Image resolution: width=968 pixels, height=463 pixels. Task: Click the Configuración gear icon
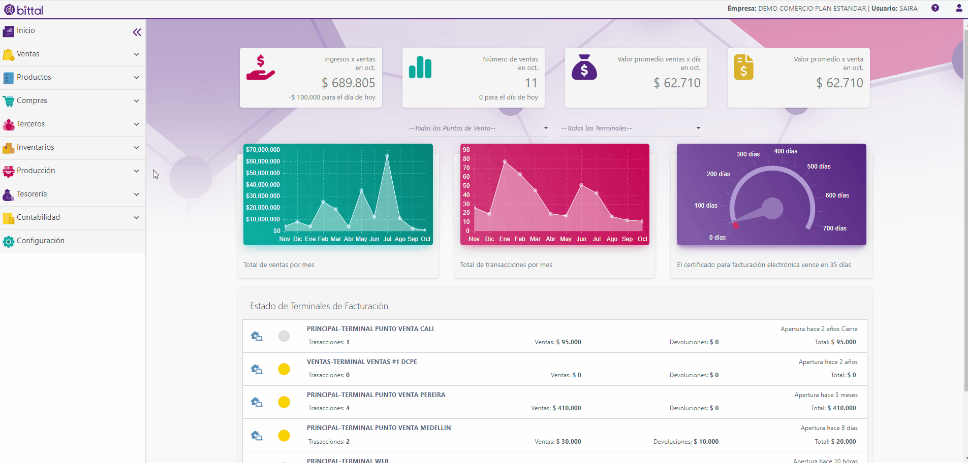point(8,242)
